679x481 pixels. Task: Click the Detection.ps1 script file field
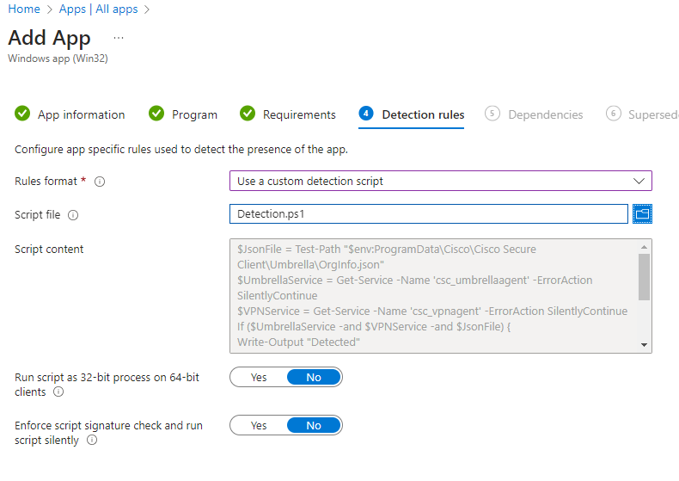[428, 214]
